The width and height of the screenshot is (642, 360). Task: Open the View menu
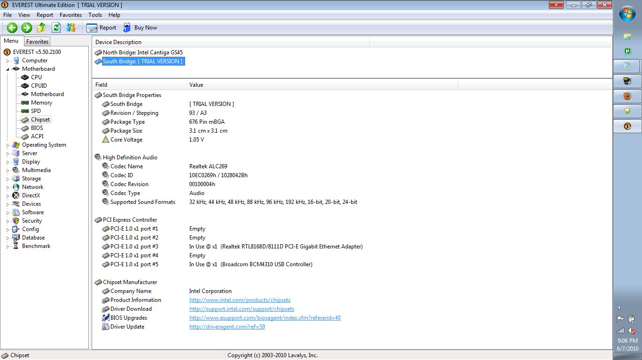pyautogui.click(x=24, y=15)
